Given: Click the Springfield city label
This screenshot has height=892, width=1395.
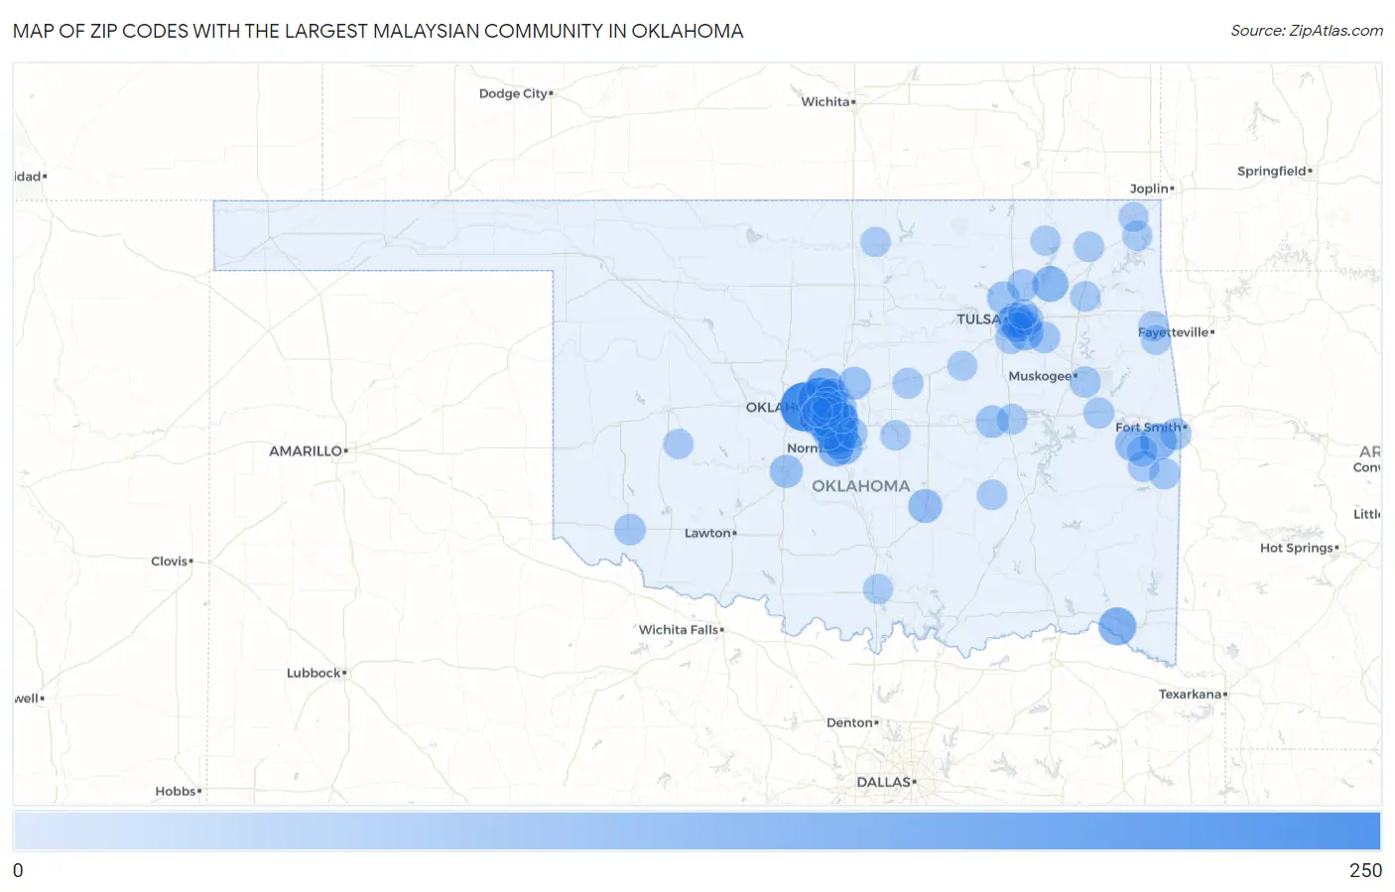Looking at the screenshot, I should (x=1271, y=171).
